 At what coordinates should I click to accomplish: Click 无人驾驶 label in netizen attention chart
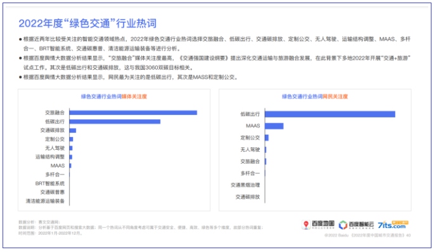[250, 150]
